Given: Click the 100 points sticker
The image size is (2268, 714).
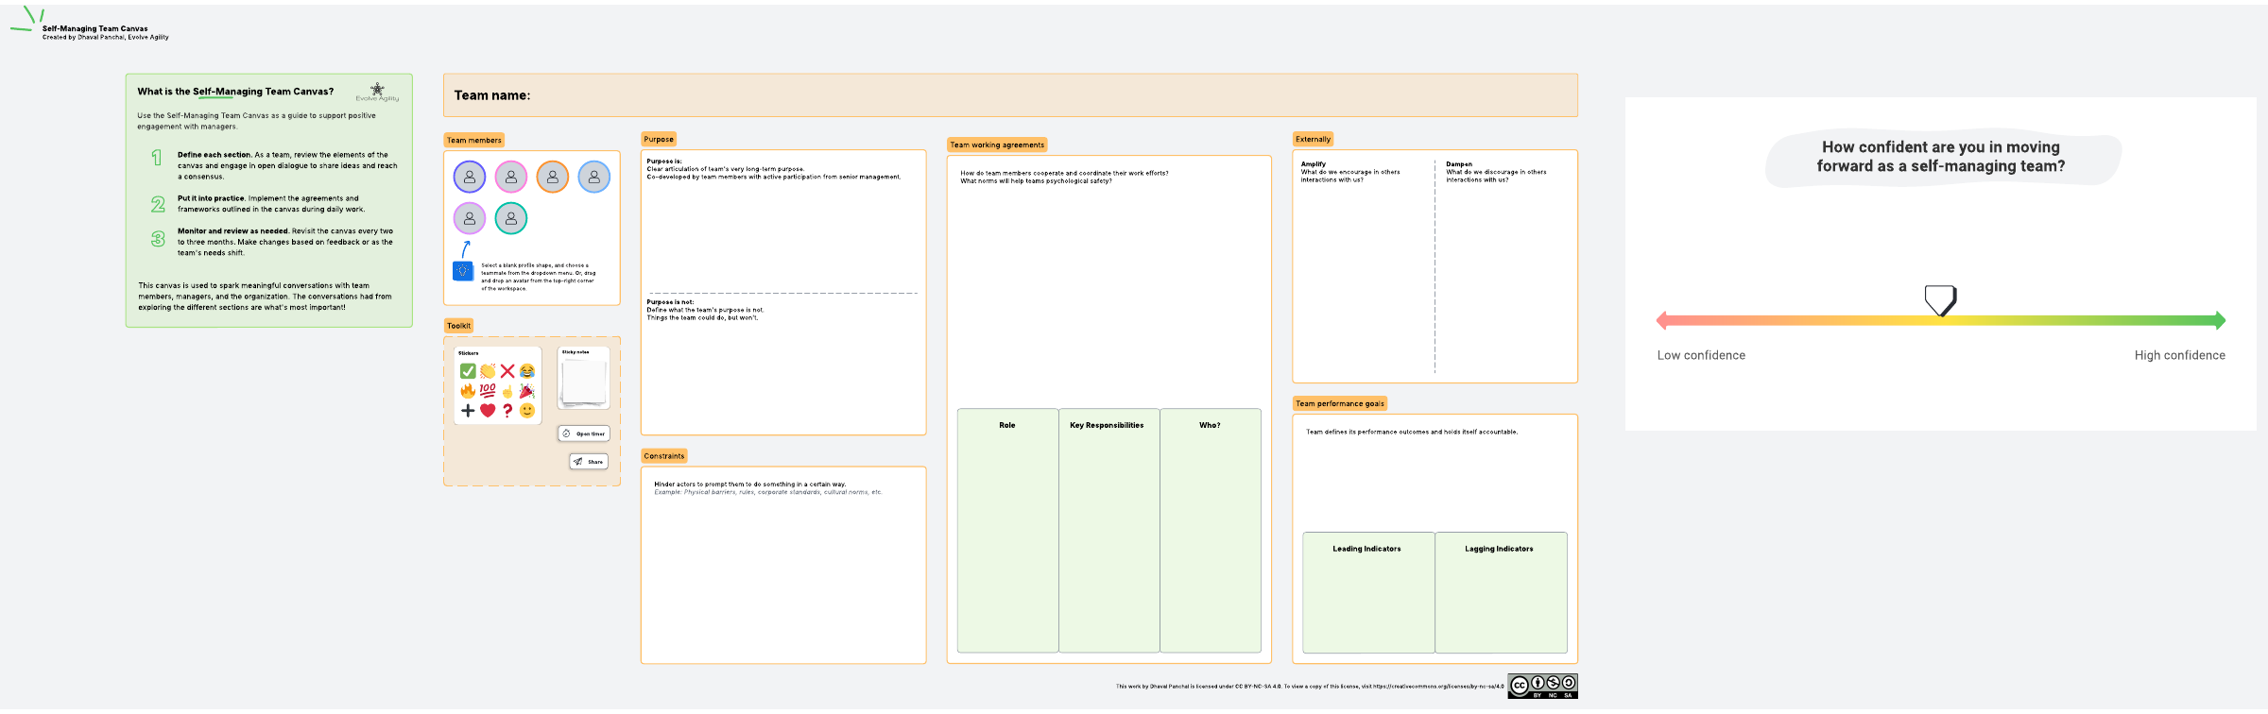Looking at the screenshot, I should click(x=488, y=390).
